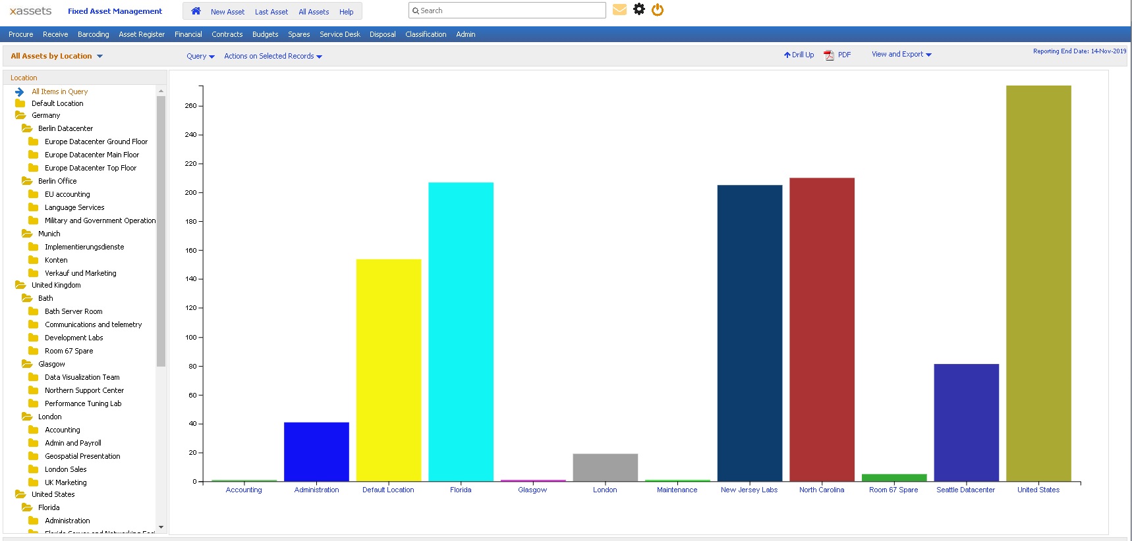The height and width of the screenshot is (541, 1132).
Task: Open the View and Export dropdown
Action: (901, 55)
